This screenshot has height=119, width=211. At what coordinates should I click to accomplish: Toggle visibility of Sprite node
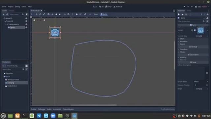[26, 27]
